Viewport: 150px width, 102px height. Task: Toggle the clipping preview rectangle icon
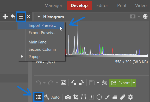tap(133, 16)
